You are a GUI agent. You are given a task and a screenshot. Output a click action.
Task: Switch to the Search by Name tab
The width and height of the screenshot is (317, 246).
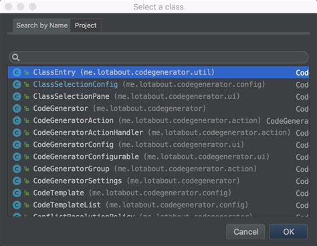tap(41, 25)
